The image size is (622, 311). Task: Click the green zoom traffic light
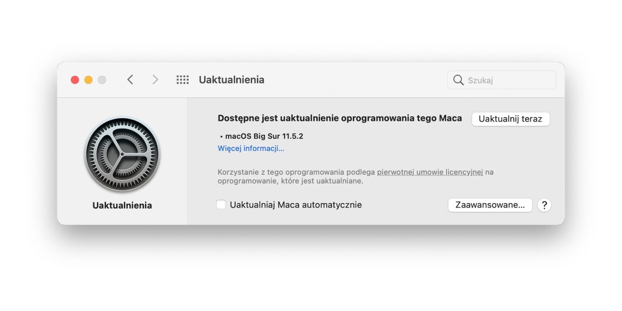tap(102, 79)
